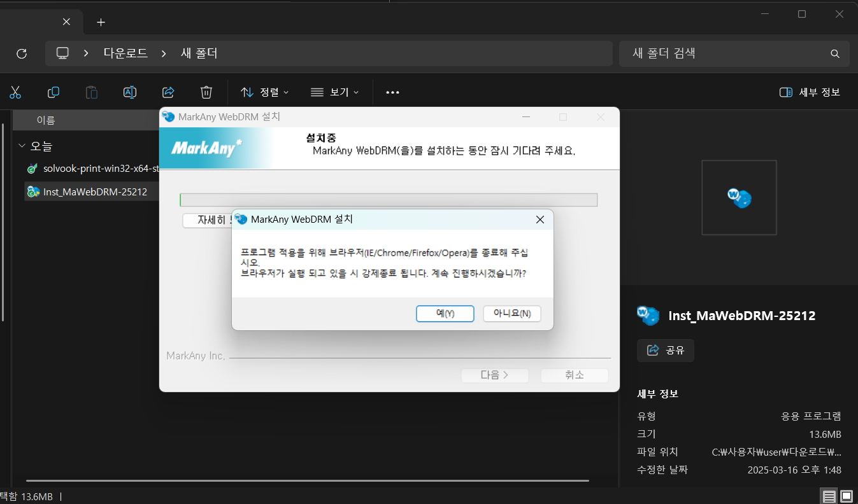Viewport: 858px width, 504px height.
Task: Click the Share icon in Explorer toolbar
Action: (168, 92)
